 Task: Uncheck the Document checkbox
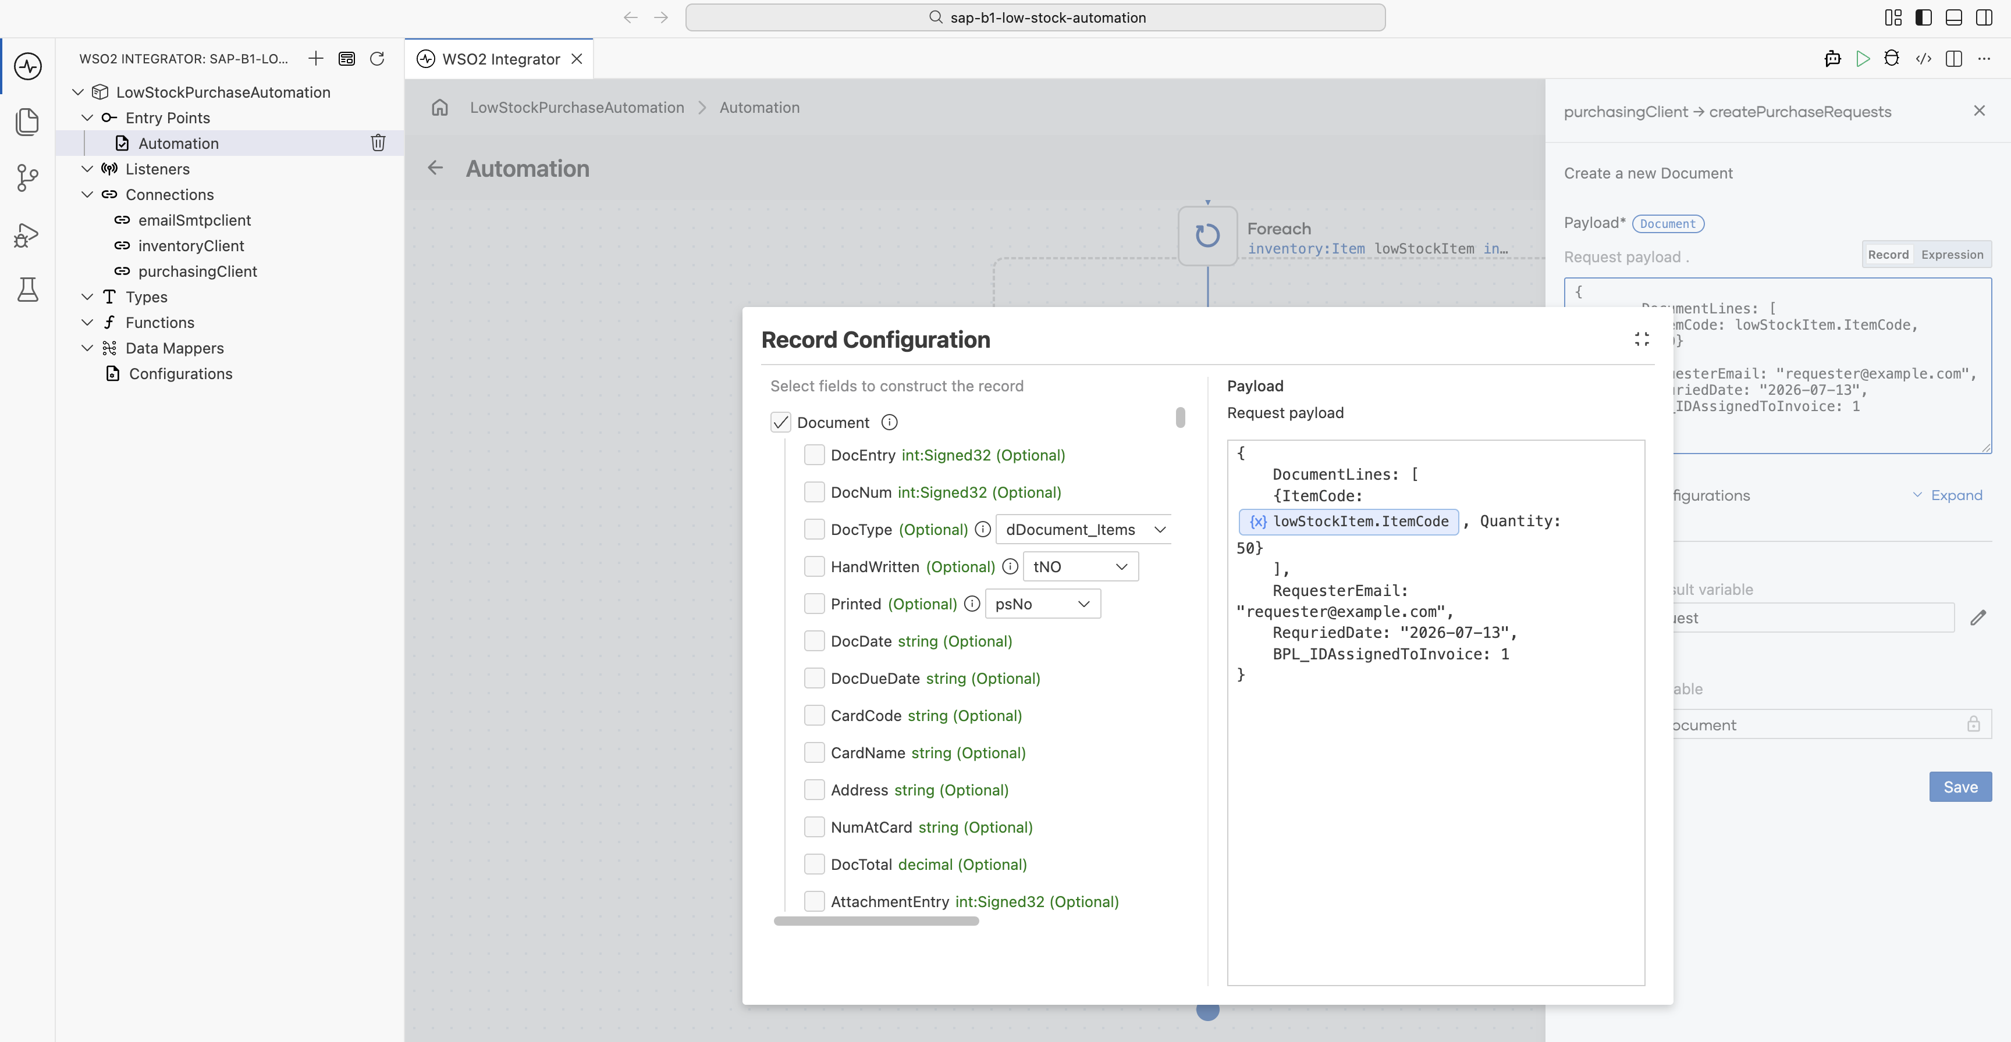781,422
